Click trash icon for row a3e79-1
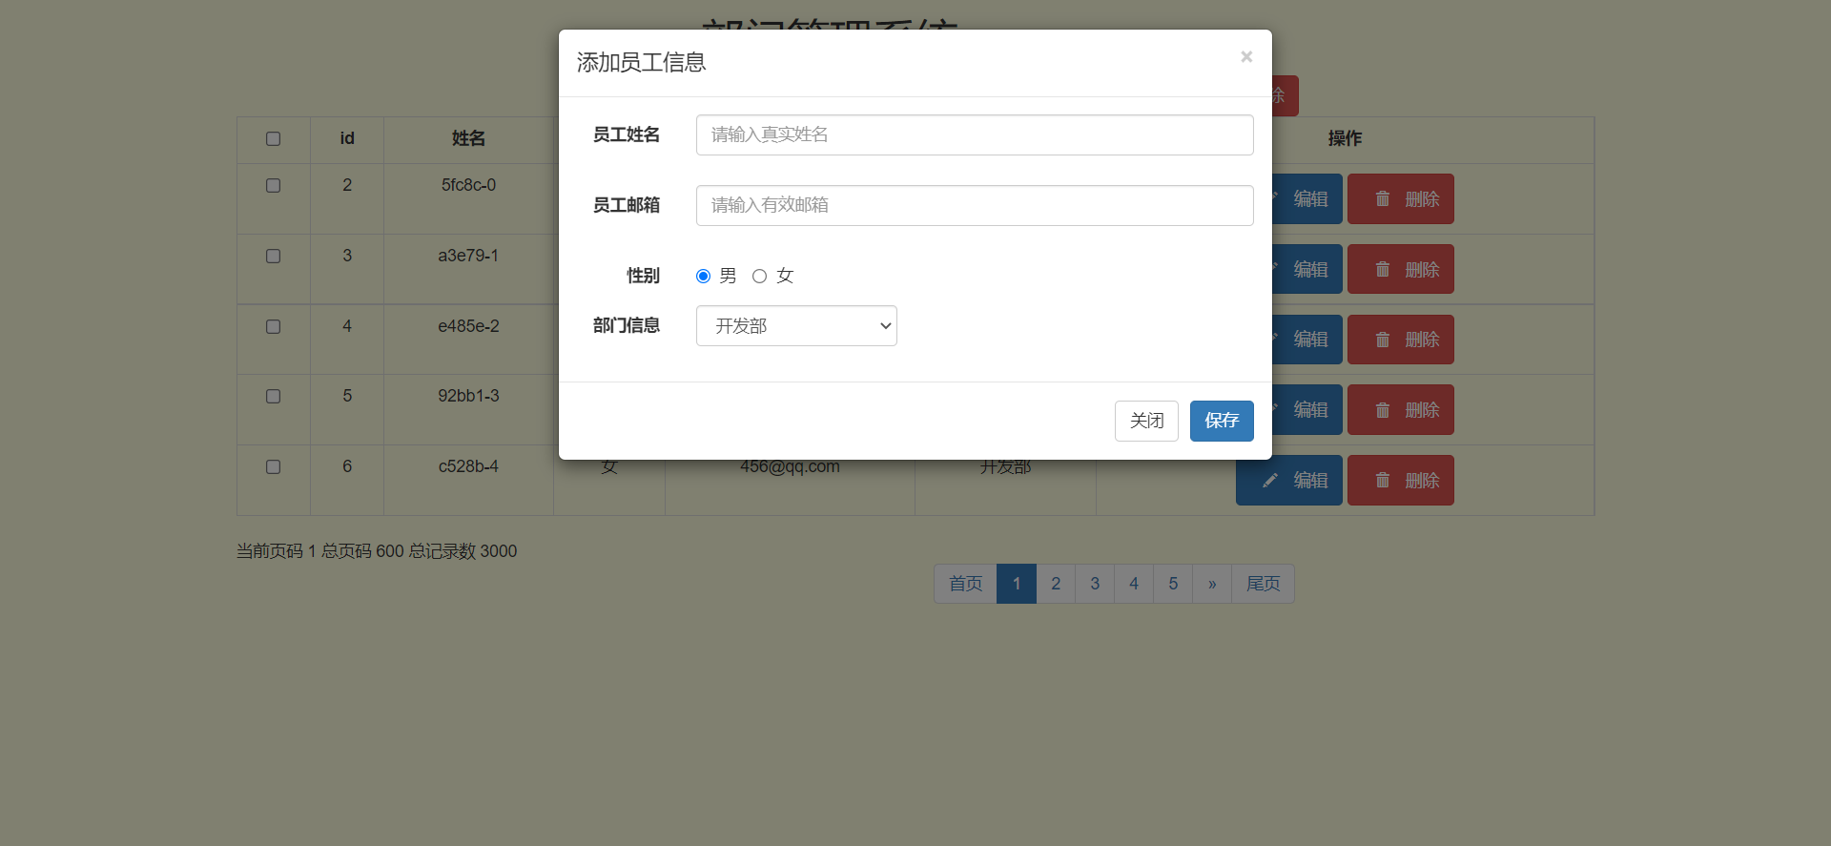 point(1382,269)
